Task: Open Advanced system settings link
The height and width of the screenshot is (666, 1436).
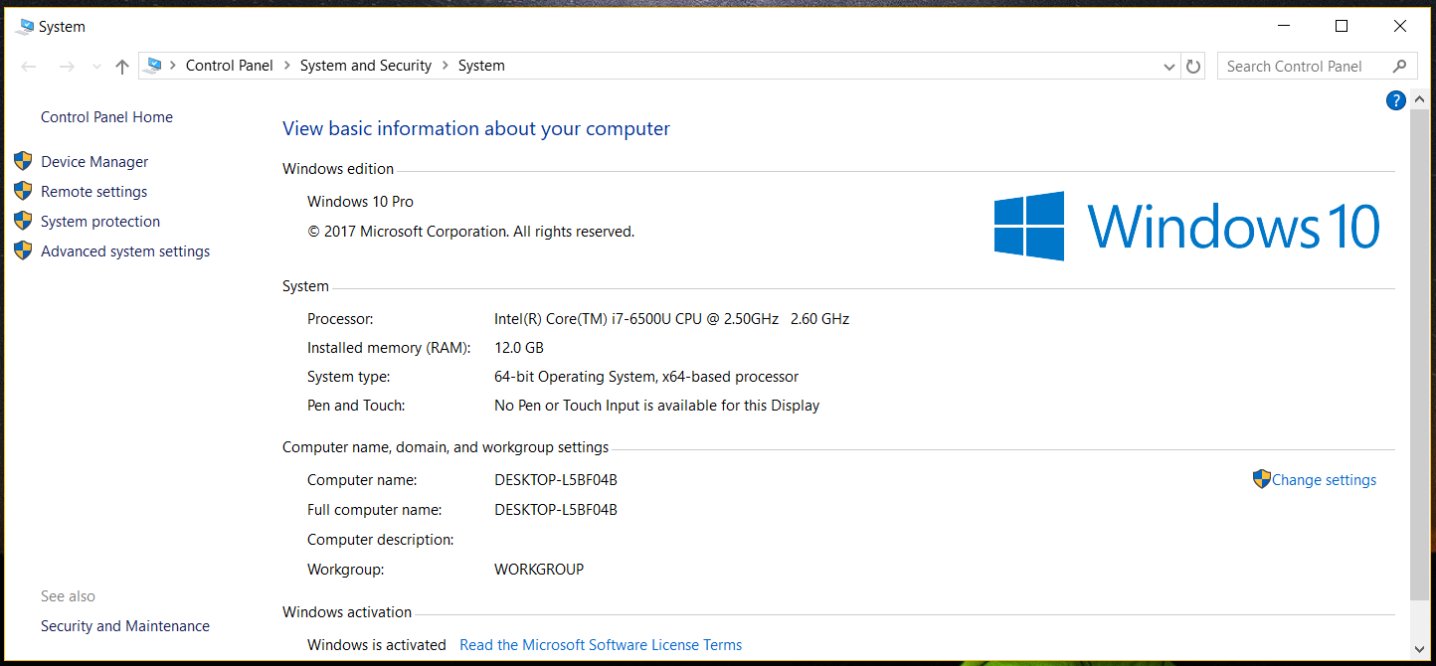Action: click(125, 251)
